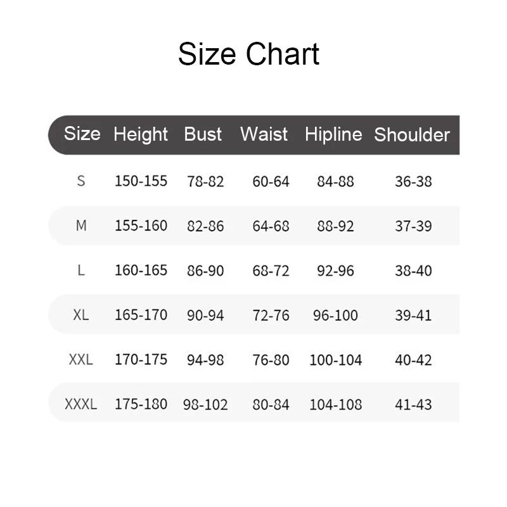
Task: Select the Size column header
Action: [x=82, y=134]
